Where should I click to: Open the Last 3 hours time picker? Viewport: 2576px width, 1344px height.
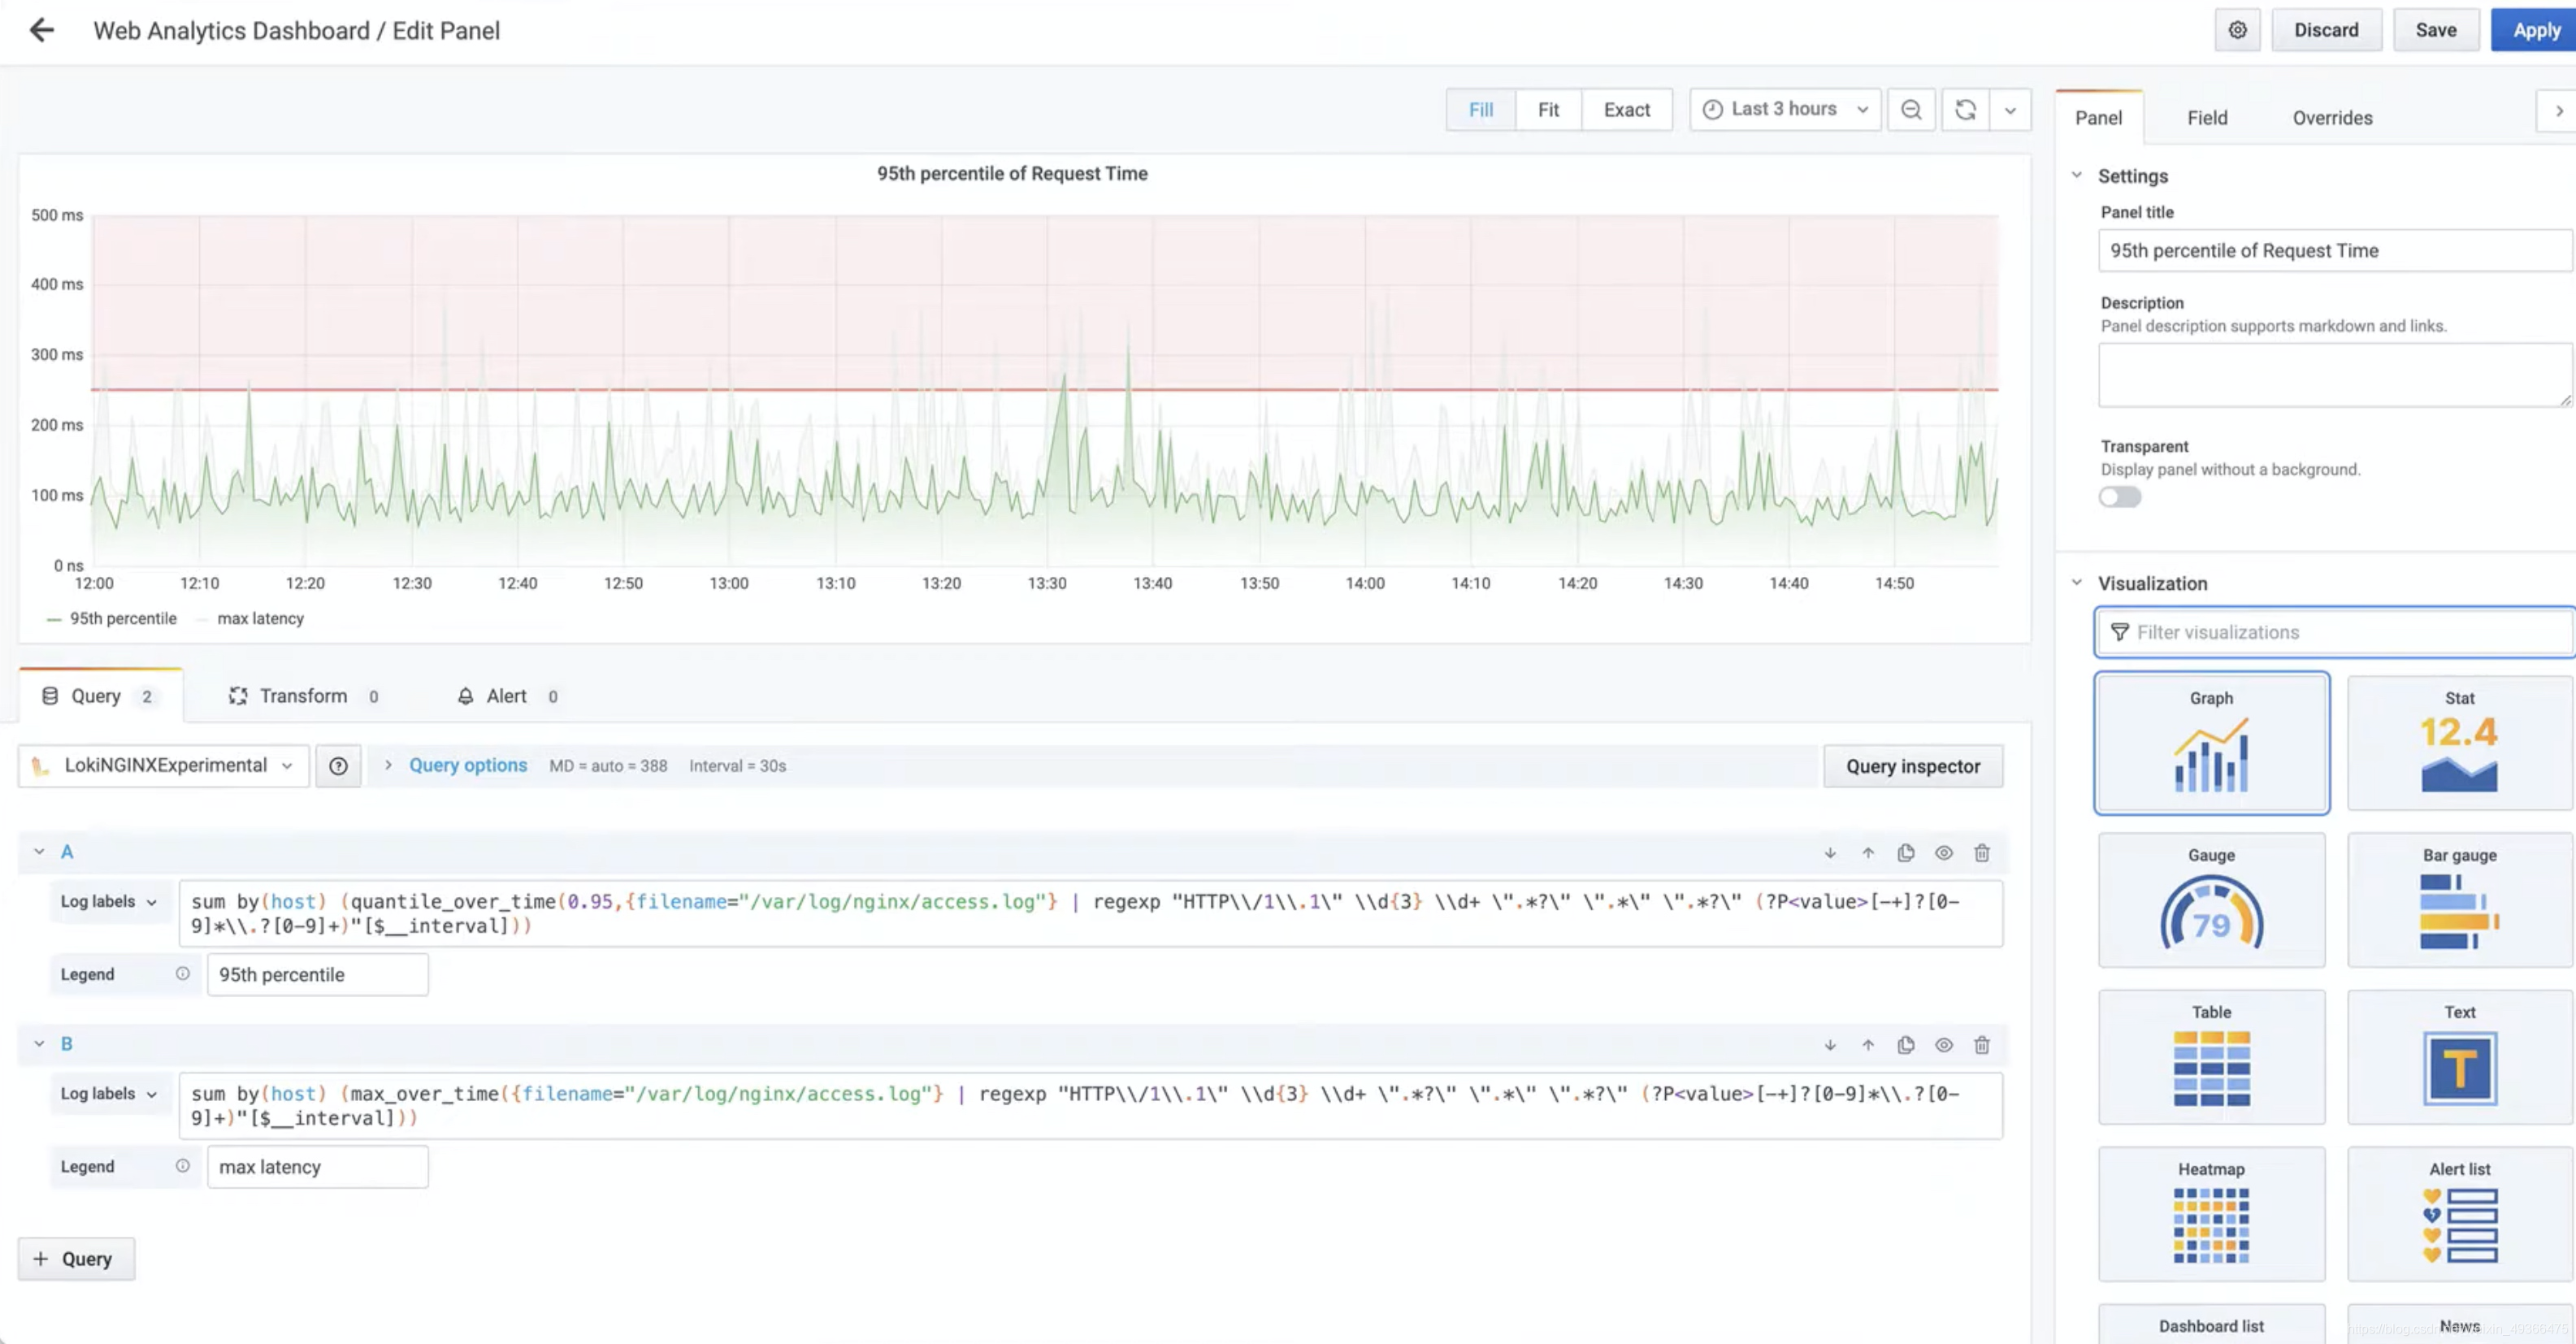[1782, 109]
